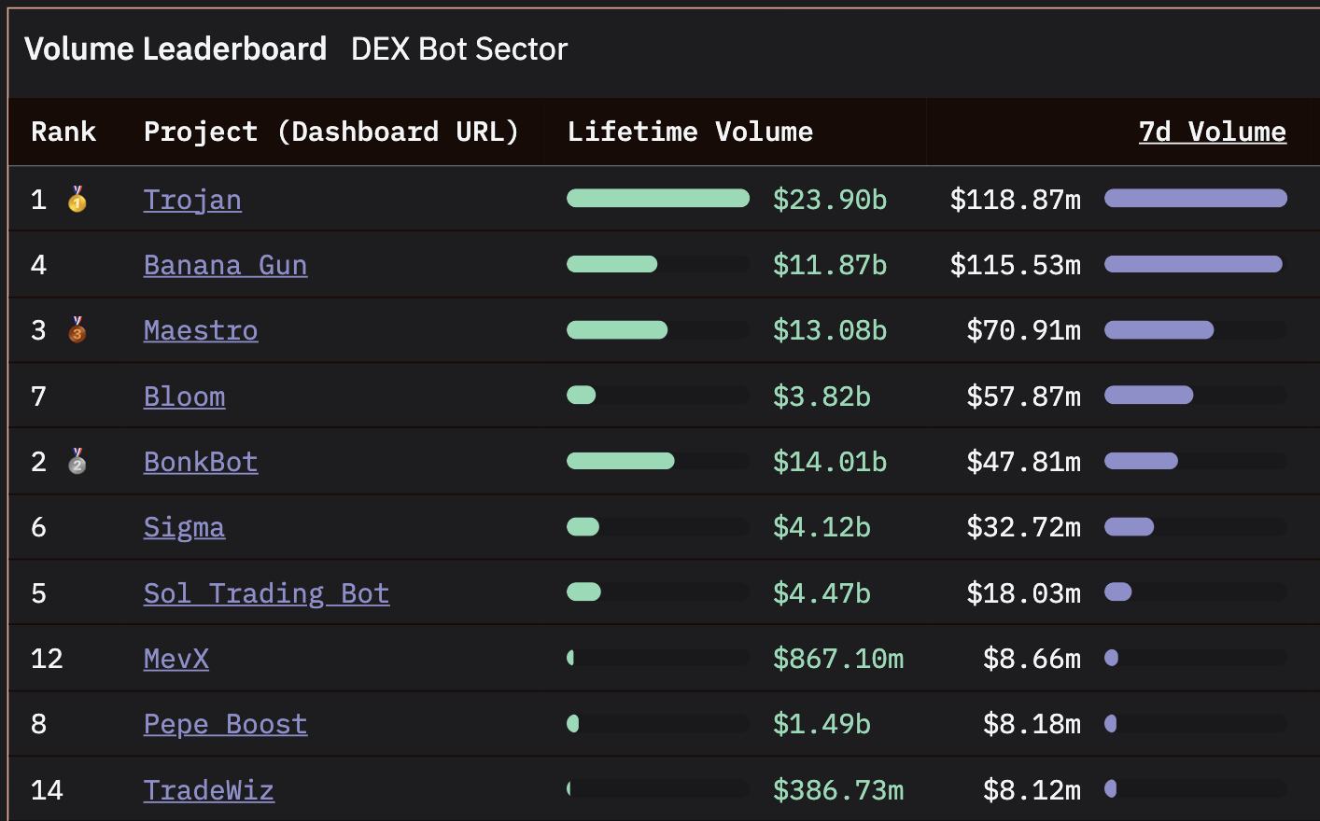This screenshot has height=821, width=1320.
Task: Click the Lifetime Volume column header
Action: 690,132
